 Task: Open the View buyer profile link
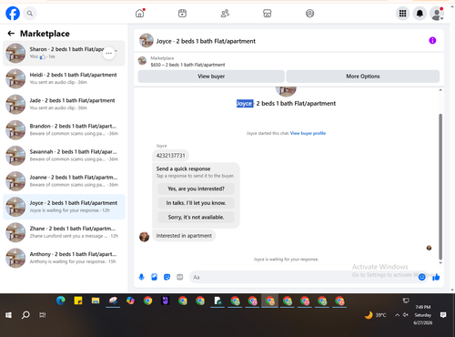(x=308, y=133)
